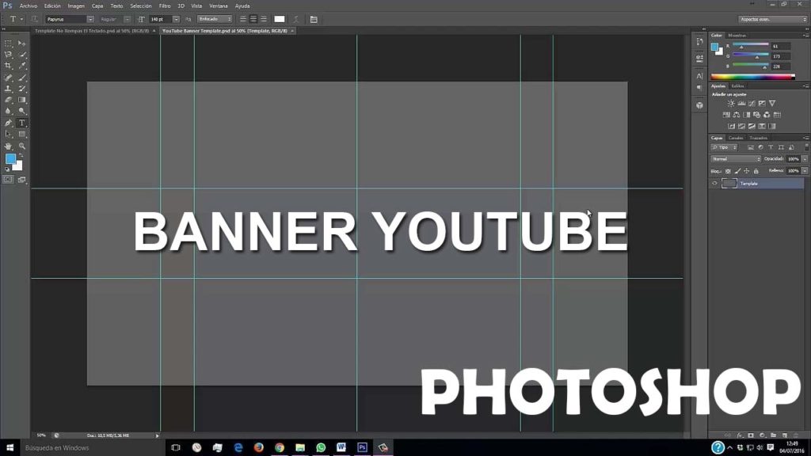
Task: Select the Dodge tool
Action: (21, 111)
